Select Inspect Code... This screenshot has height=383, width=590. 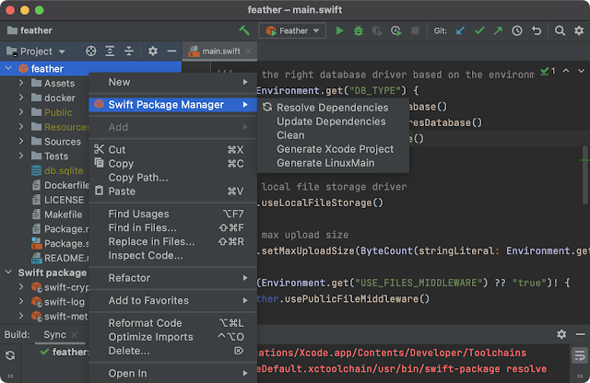(x=173, y=256)
